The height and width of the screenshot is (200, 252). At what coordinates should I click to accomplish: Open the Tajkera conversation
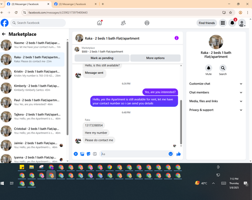pyautogui.click(x=32, y=116)
